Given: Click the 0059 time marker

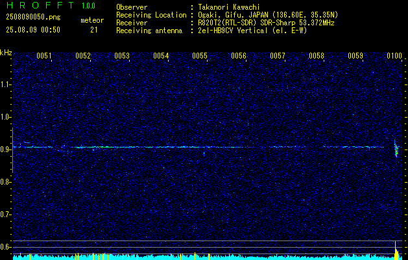Looking at the screenshot, I should pos(355,56).
